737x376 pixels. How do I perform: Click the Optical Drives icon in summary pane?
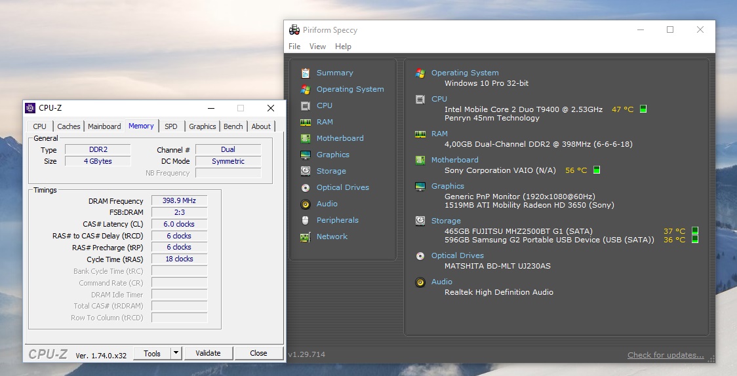click(x=420, y=256)
